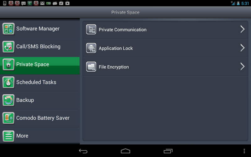Viewport: 251px width, 157px height.
Task: Select Comodo Battery Saver menu label
Action: tap(43, 118)
